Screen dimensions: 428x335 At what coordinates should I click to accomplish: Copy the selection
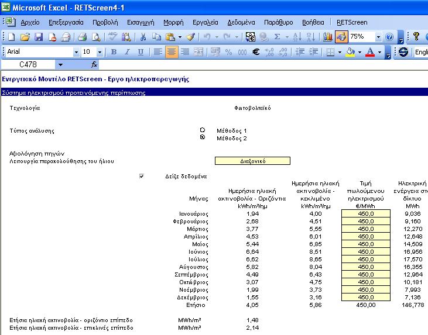[x=156, y=37]
